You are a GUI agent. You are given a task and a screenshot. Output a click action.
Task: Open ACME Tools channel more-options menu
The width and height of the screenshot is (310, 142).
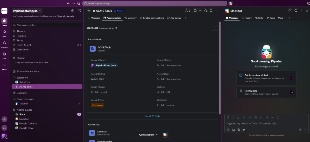coord(217,11)
